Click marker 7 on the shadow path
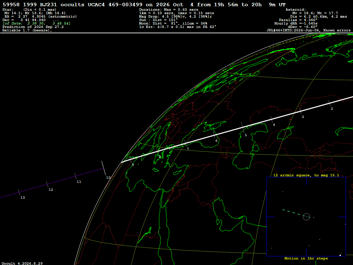 click(x=188, y=149)
